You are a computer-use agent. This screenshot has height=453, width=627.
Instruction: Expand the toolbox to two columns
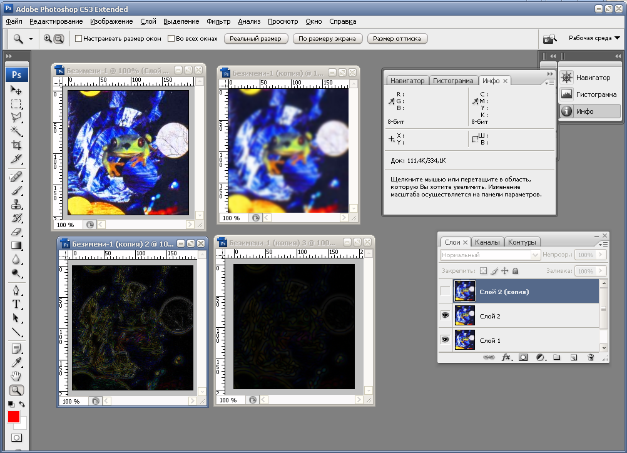point(9,56)
